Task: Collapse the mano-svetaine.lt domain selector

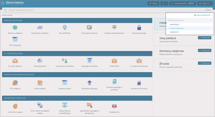Action: (x=203, y=15)
